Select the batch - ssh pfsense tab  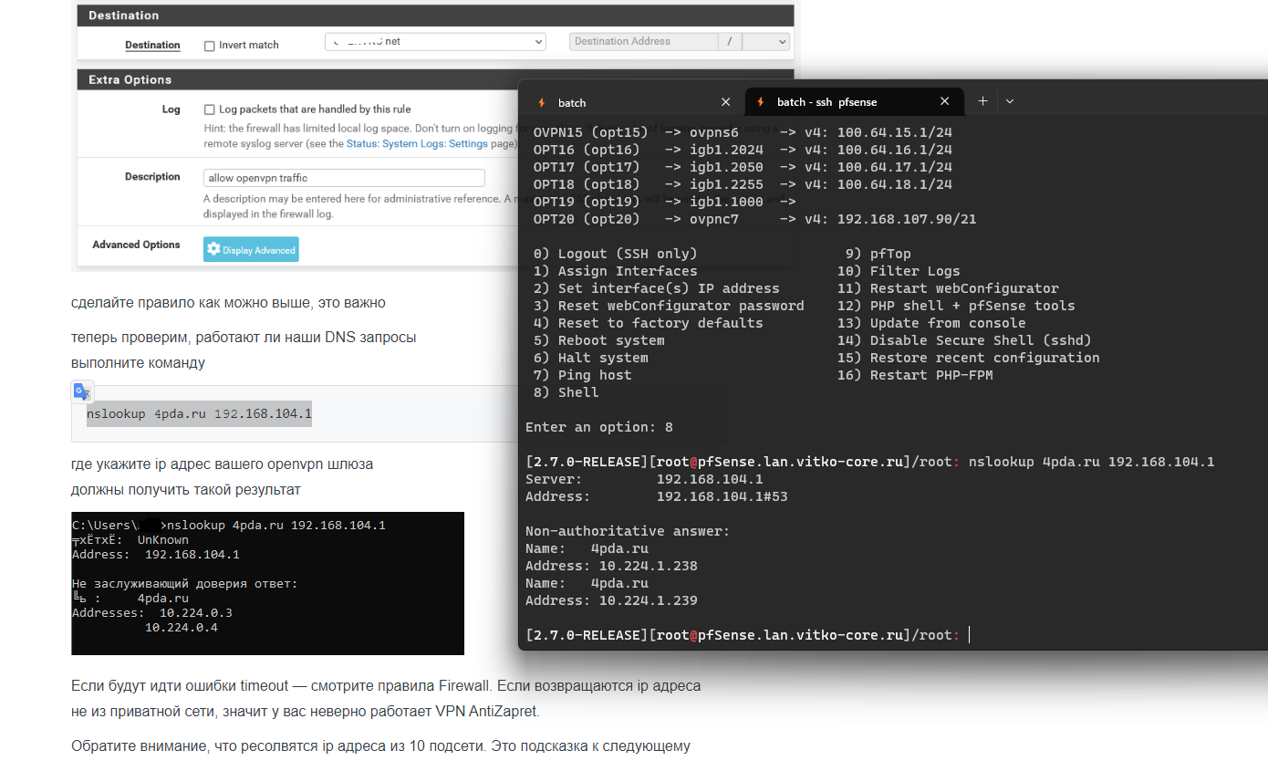pos(854,102)
